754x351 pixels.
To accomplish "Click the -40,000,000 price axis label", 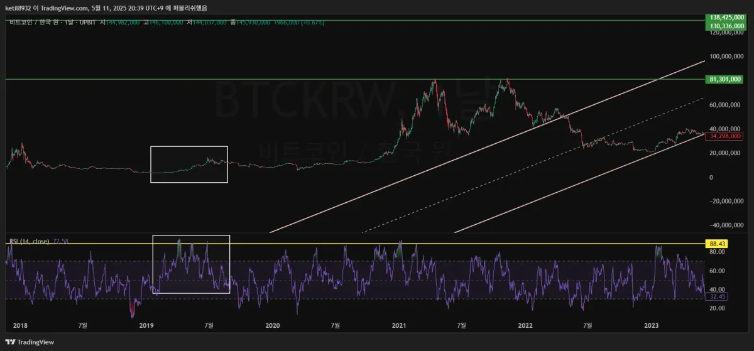I will [x=726, y=225].
